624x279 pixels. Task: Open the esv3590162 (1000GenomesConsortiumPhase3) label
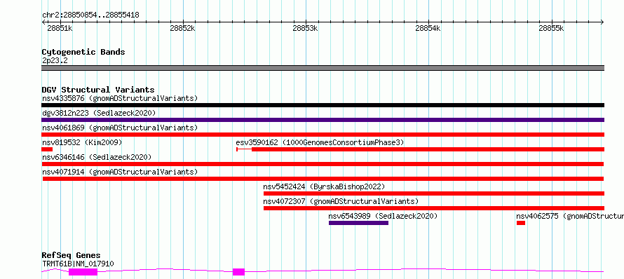[320, 142]
